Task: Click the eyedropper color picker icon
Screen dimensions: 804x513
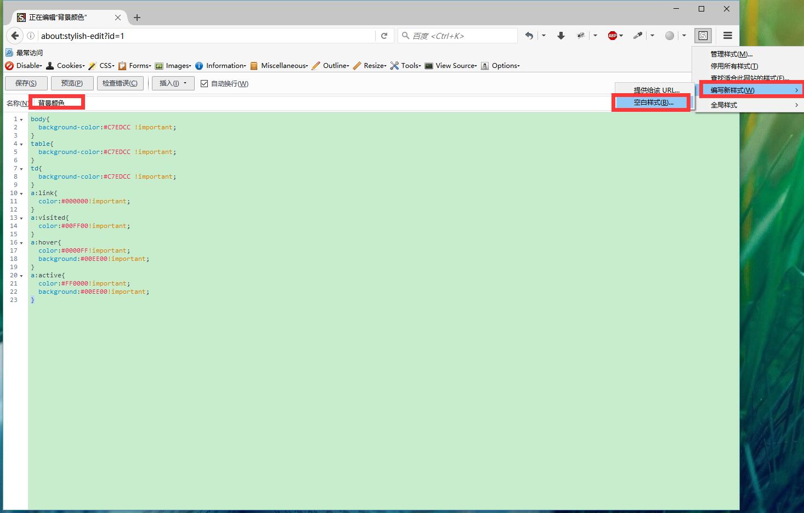Action: (x=637, y=36)
